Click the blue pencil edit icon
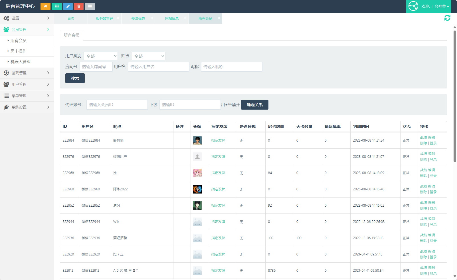This screenshot has height=280, width=457. pos(68,6)
